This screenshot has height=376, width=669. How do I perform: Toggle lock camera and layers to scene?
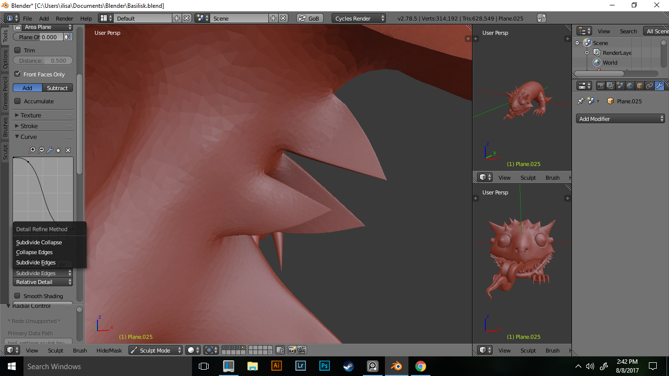point(280,350)
